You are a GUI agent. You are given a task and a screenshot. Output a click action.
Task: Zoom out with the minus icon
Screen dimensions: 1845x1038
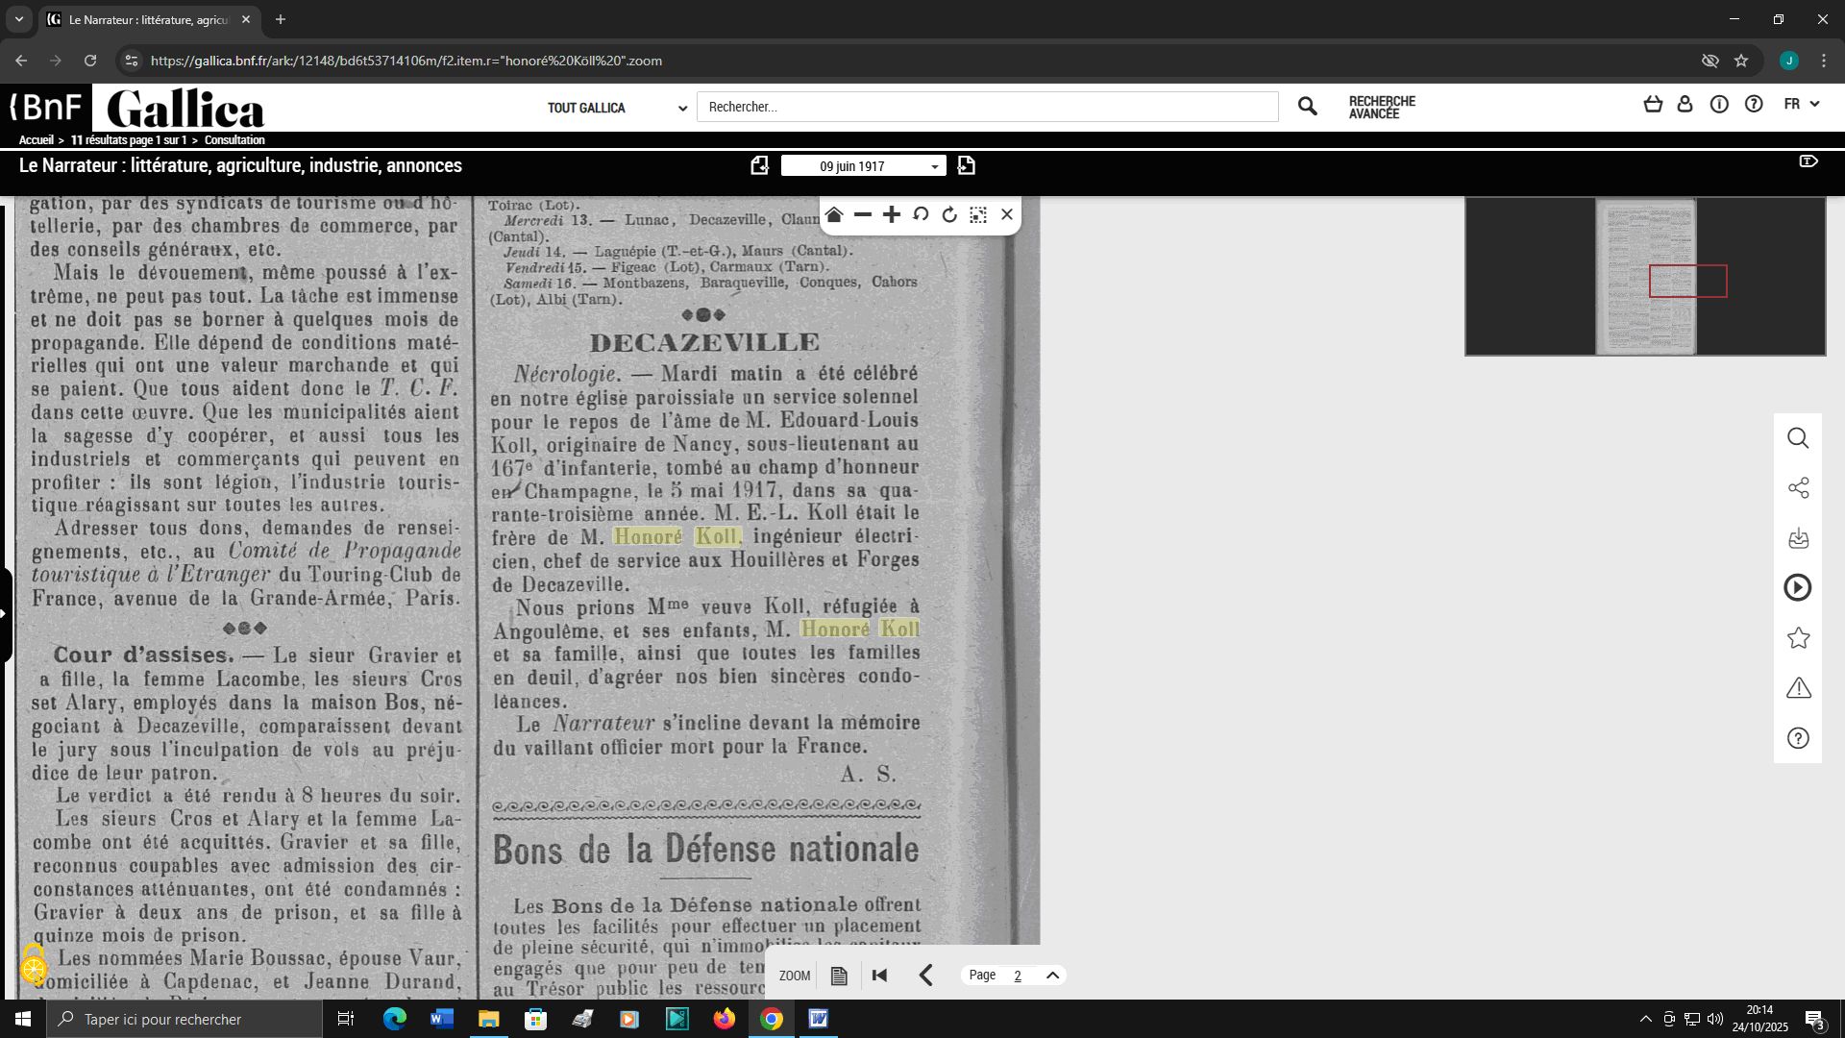[863, 215]
